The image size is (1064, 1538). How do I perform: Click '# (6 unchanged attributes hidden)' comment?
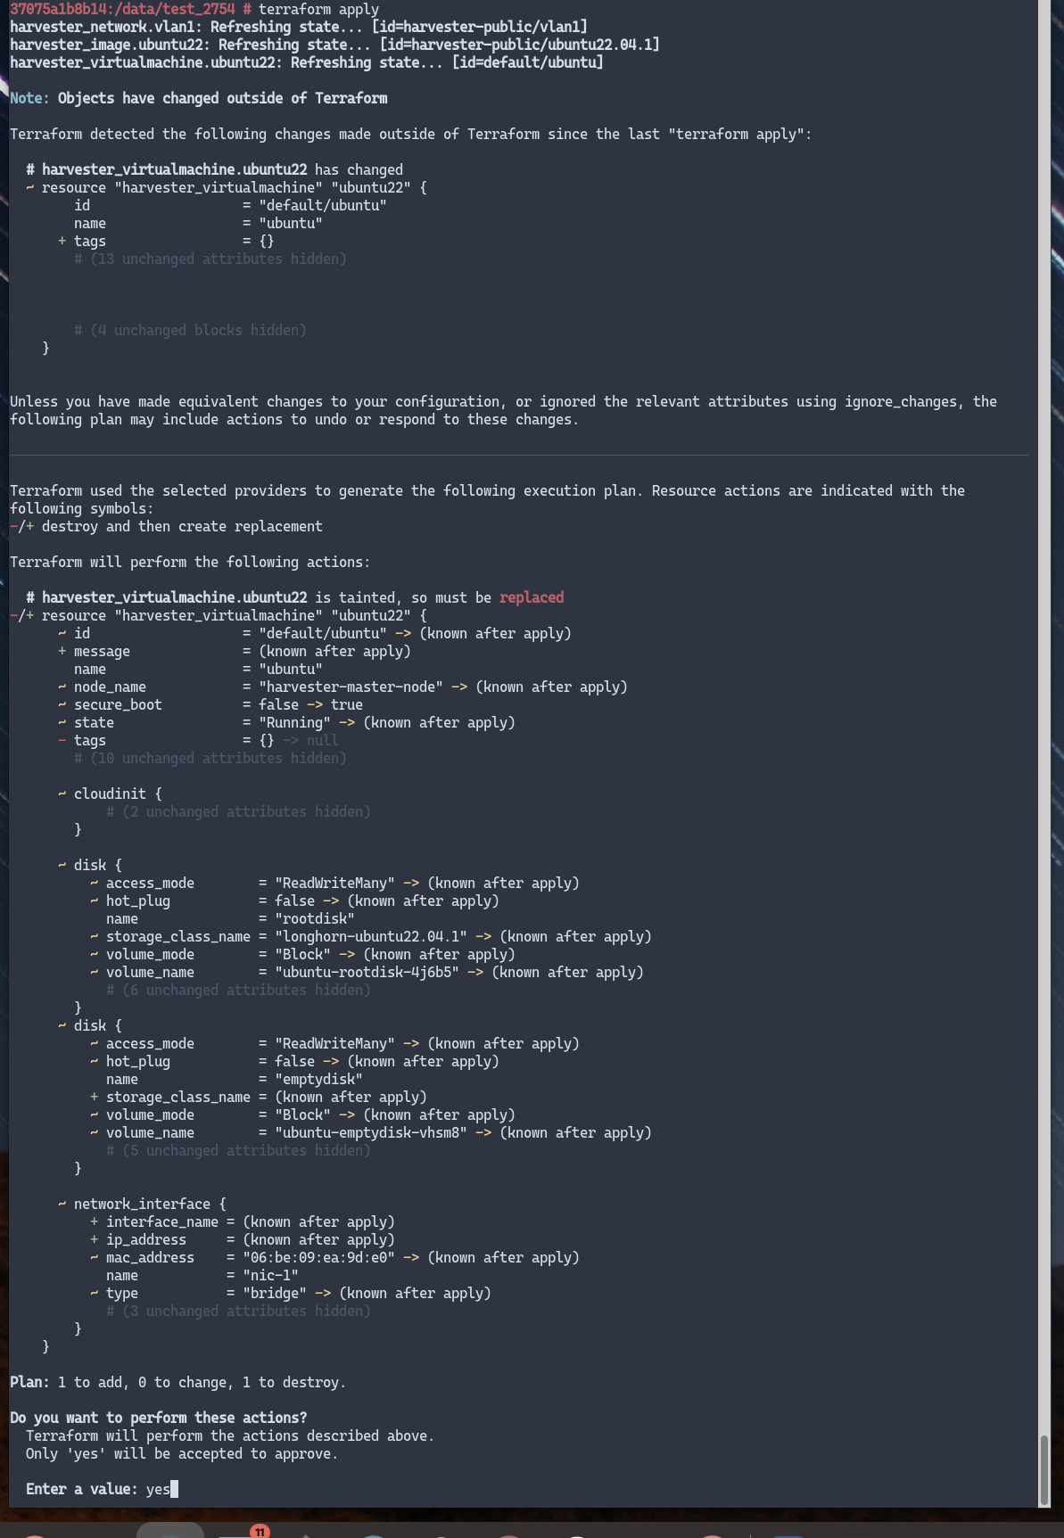pos(238,990)
